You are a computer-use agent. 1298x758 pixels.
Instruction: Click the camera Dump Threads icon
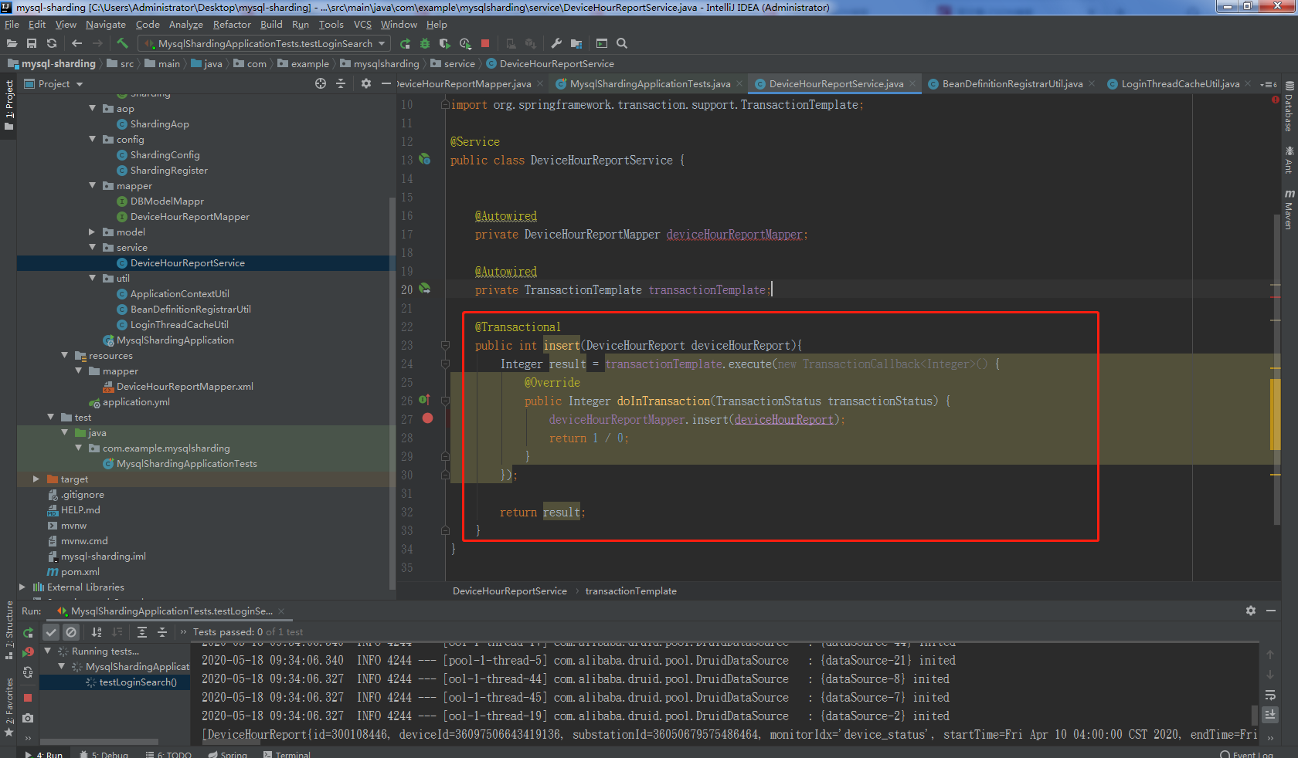pyautogui.click(x=28, y=718)
